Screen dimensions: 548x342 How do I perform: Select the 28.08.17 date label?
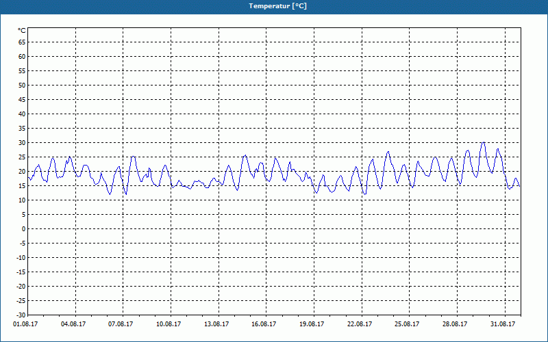pyautogui.click(x=455, y=324)
